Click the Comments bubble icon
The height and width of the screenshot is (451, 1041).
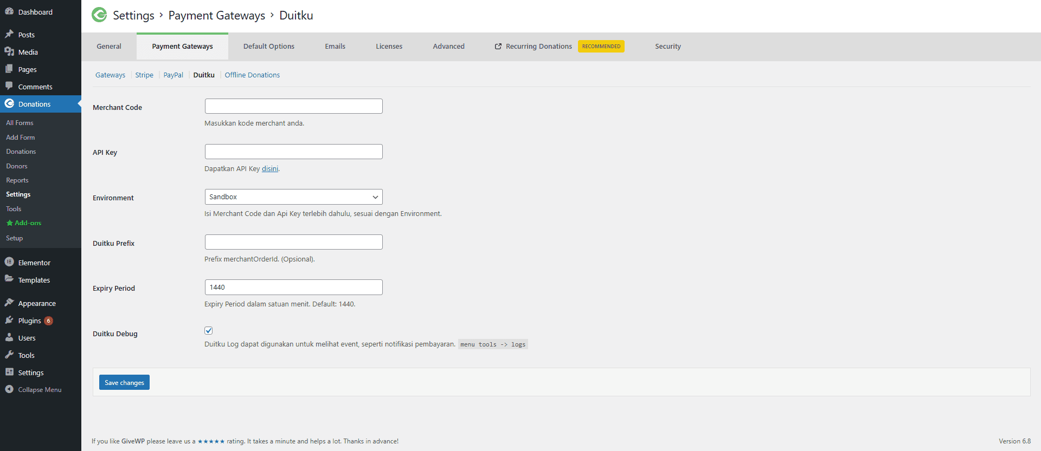tap(9, 86)
